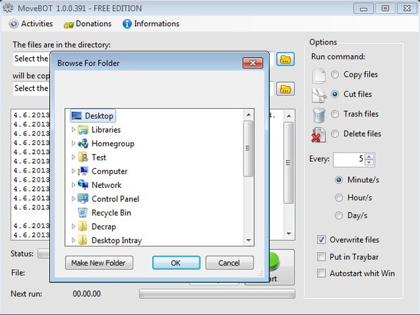Expand the Control Panel tree node
The width and height of the screenshot is (420, 315).
[x=73, y=198]
